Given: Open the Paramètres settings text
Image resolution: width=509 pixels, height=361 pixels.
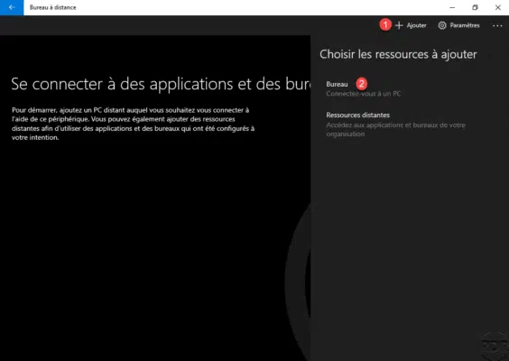Looking at the screenshot, I should (465, 25).
